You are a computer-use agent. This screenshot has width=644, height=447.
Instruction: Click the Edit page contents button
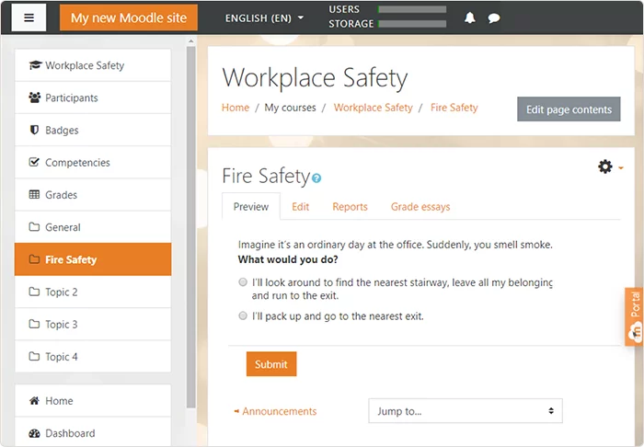click(x=568, y=109)
